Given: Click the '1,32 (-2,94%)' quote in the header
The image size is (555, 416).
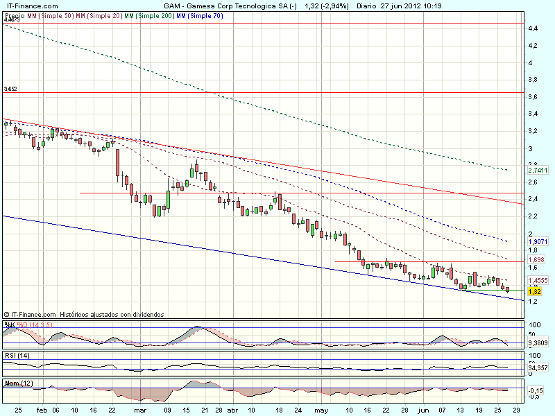Looking at the screenshot, I should (x=327, y=6).
